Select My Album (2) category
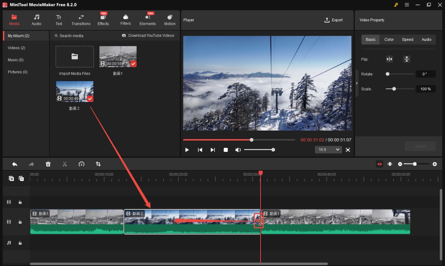 [26, 36]
